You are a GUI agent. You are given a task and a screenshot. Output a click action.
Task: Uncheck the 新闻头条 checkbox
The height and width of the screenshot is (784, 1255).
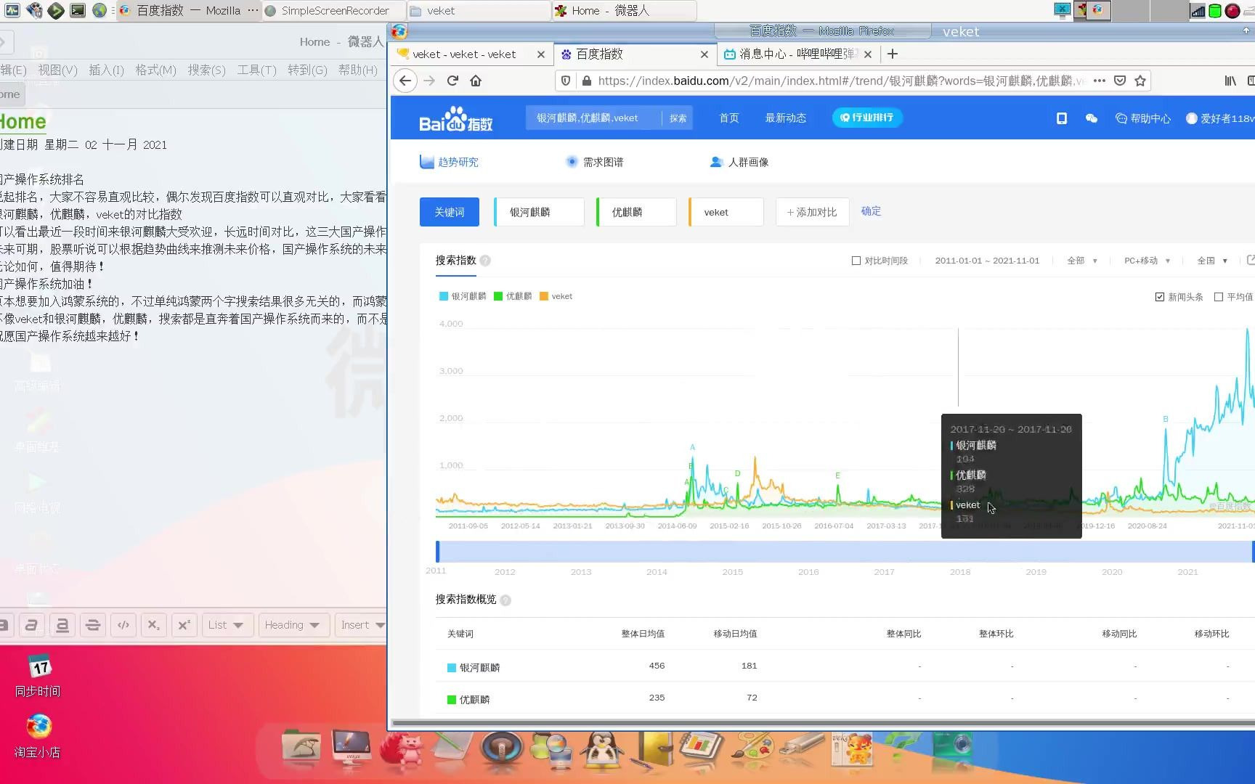point(1160,297)
